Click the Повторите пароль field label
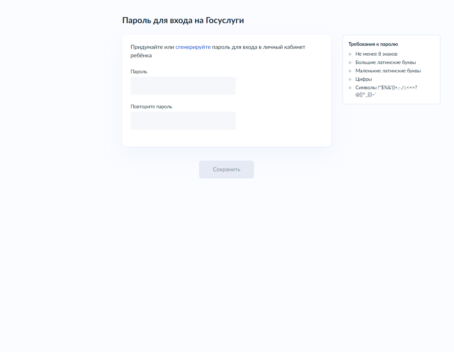Screen dimensions: 454x352 point(151,107)
